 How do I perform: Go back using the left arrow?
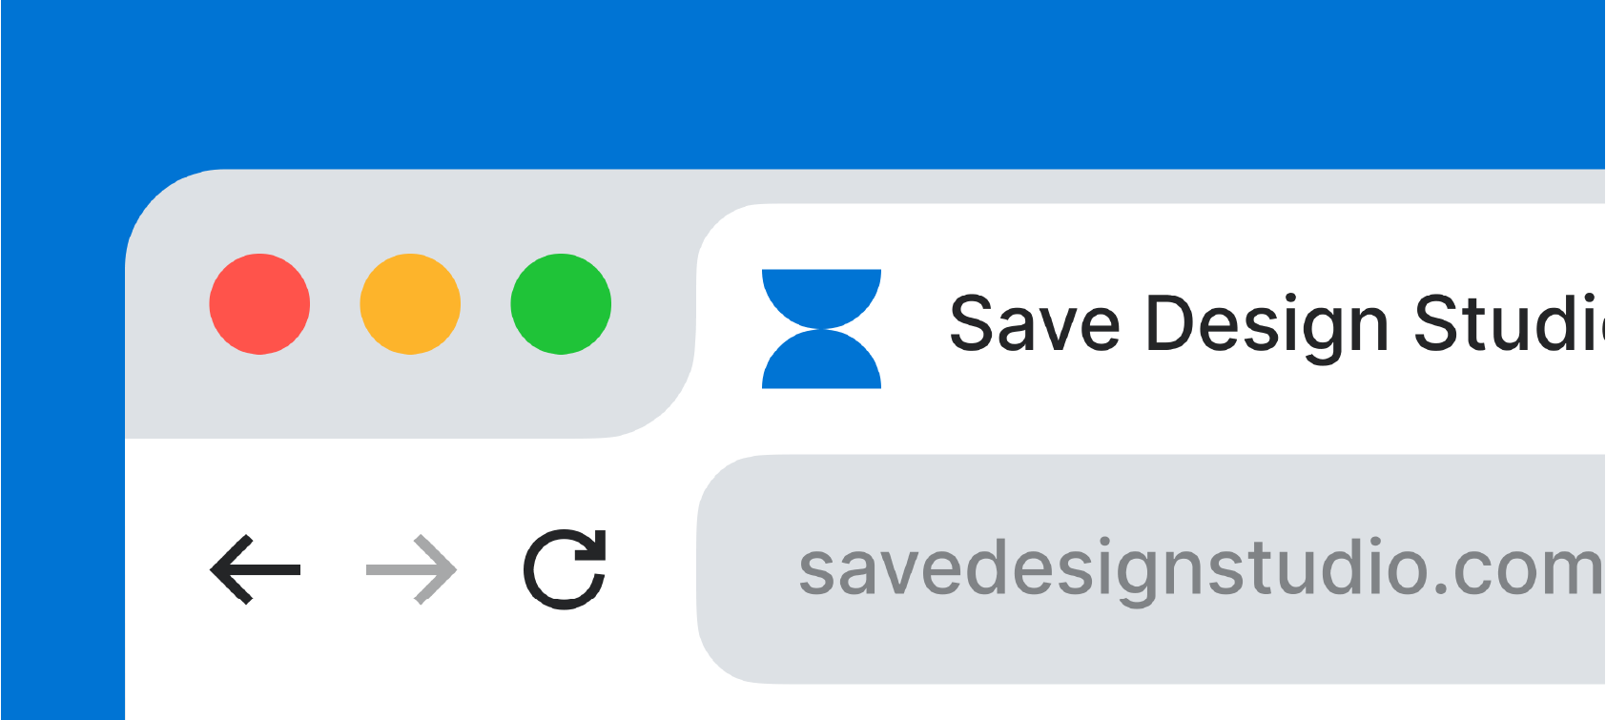click(255, 569)
